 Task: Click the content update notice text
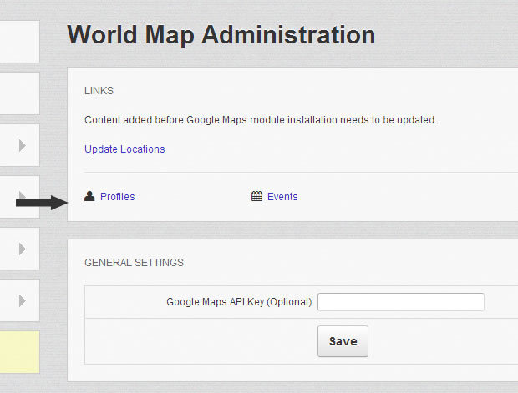point(260,120)
